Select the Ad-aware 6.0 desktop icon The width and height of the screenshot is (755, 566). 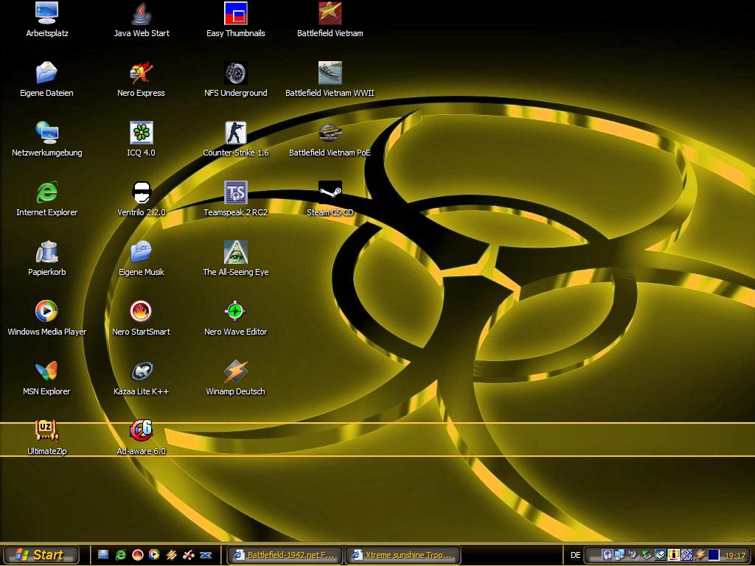point(141,438)
